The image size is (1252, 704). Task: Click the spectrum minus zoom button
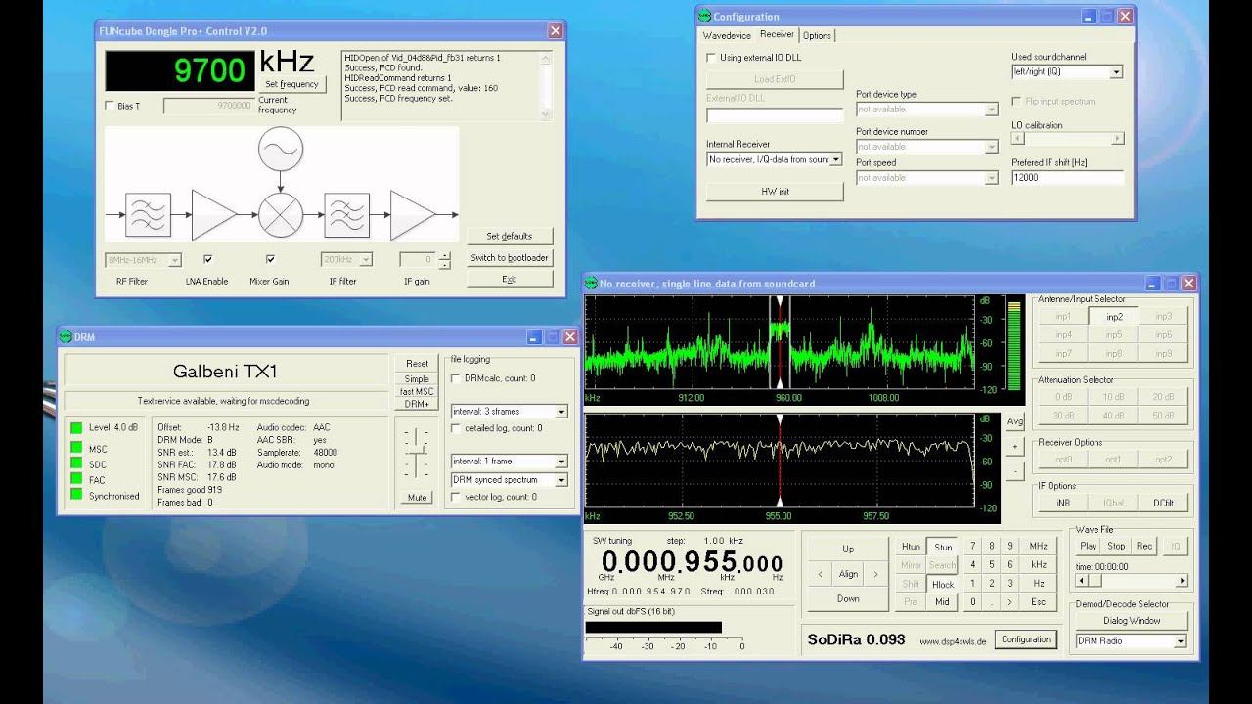click(1015, 470)
